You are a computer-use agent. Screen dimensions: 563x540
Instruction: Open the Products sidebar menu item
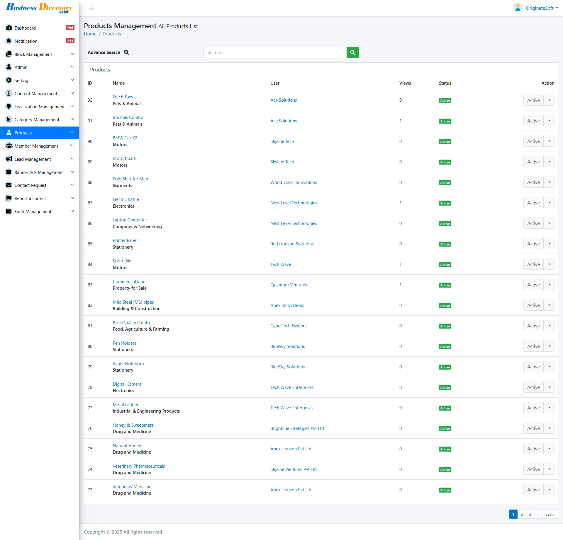coord(23,133)
